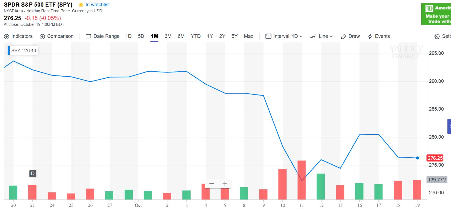Switch to the YTD range
Screen dimensions: 451x210
coord(196,36)
